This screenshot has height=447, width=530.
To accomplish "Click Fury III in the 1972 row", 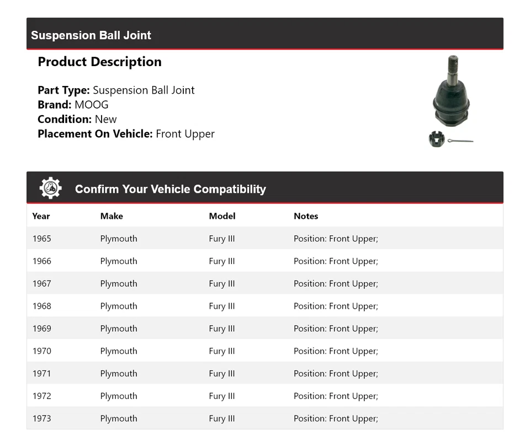I will [x=222, y=396].
